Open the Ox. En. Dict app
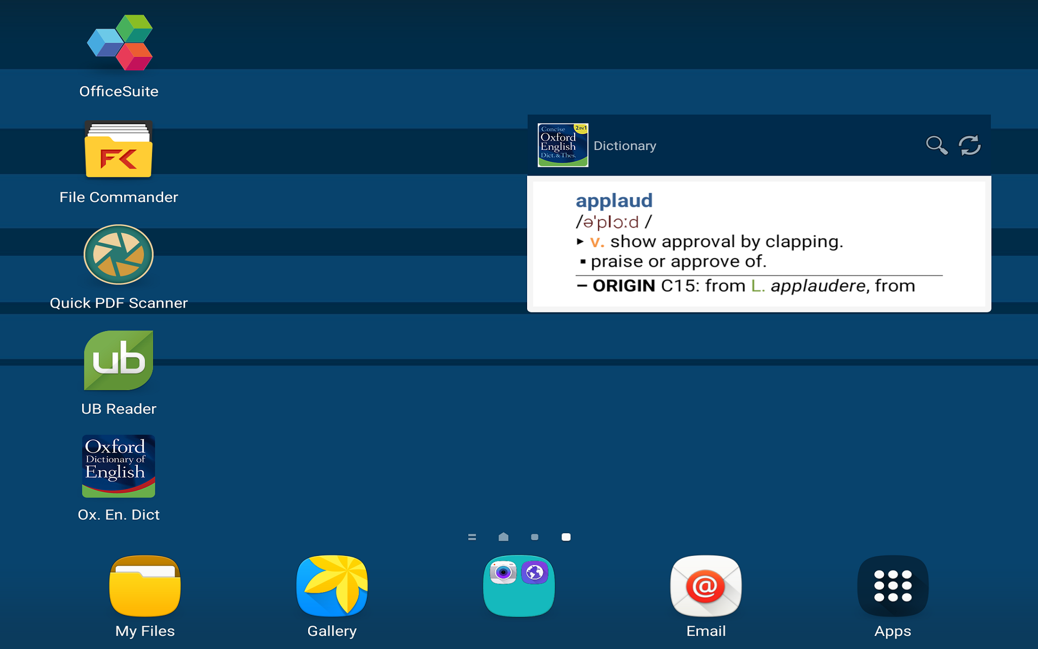This screenshot has height=649, width=1038. (118, 466)
